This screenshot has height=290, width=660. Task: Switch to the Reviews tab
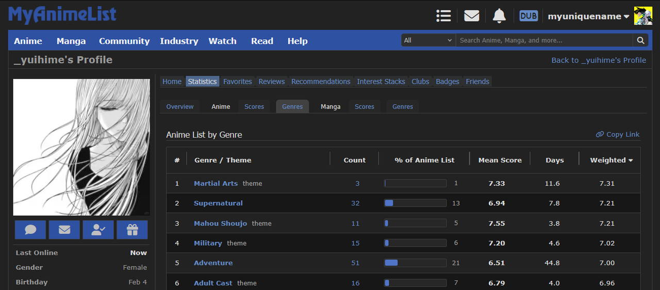coord(272,81)
